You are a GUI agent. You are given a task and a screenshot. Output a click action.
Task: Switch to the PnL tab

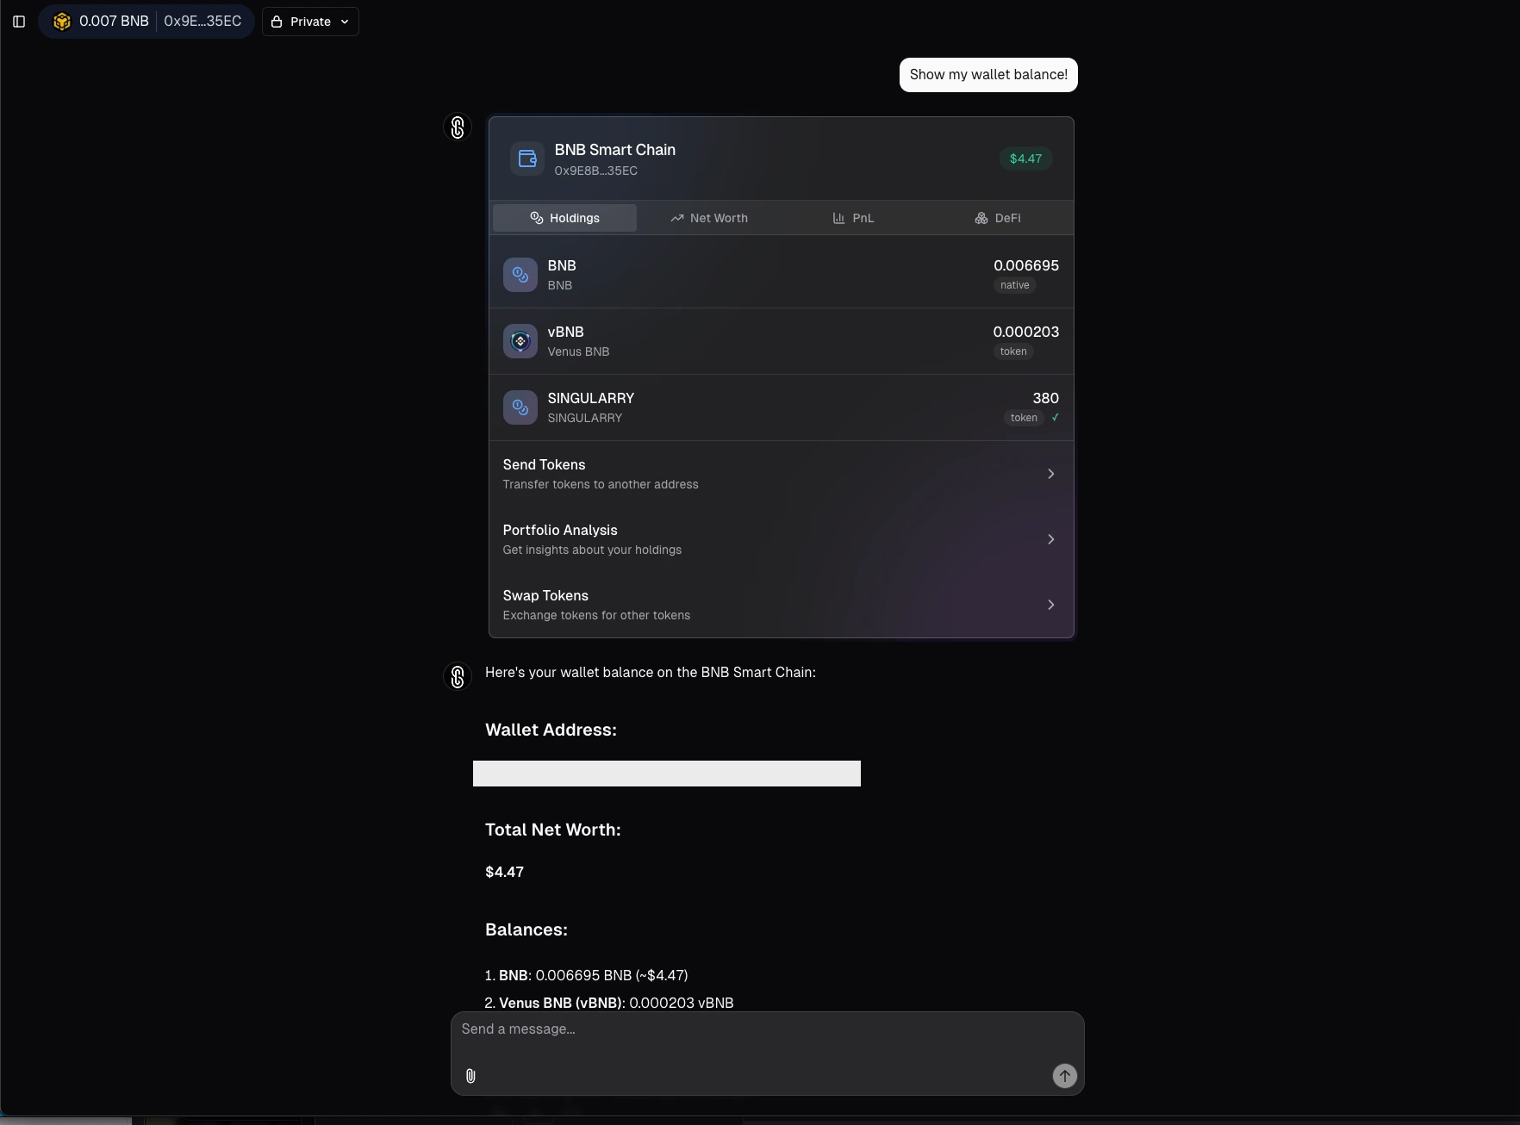pyautogui.click(x=853, y=218)
